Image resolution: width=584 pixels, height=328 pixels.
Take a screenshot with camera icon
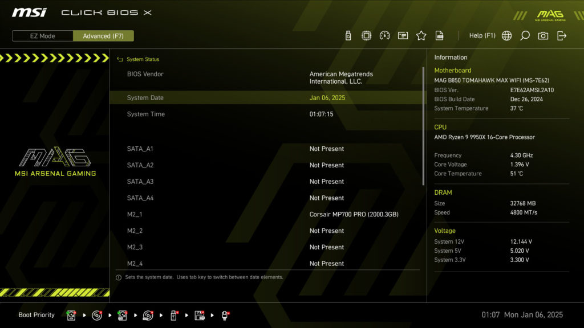tap(543, 36)
